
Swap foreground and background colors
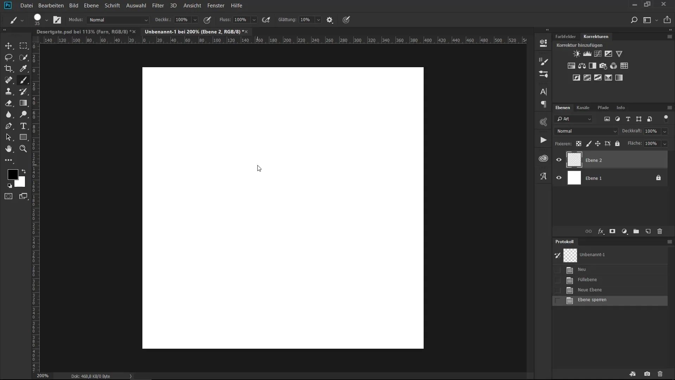24,171
